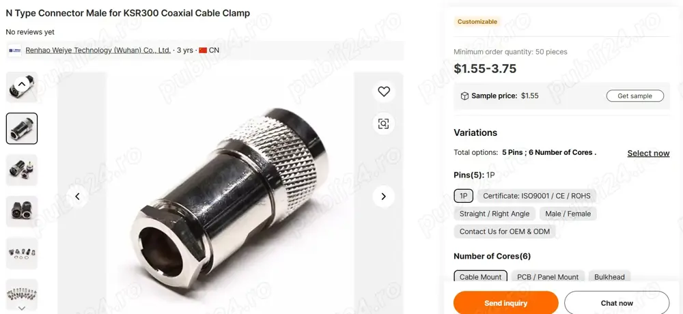Add product to favorites with heart icon

384,91
